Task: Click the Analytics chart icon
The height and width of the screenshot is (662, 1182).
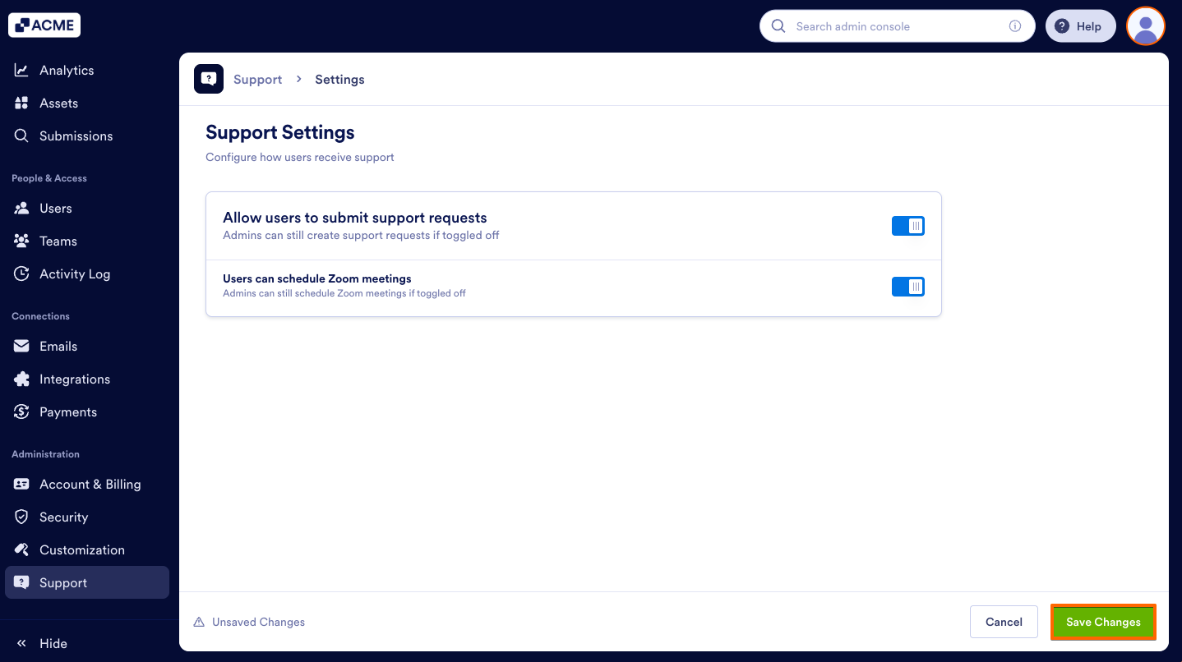Action: [x=21, y=71]
